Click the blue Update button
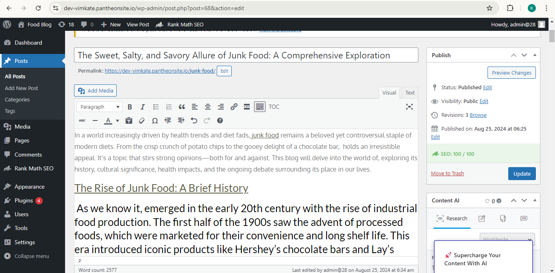Viewport: 555px width, 273px height. [x=522, y=174]
